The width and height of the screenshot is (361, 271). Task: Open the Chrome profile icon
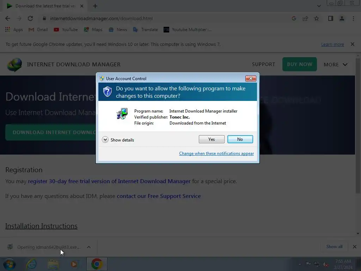(x=342, y=18)
